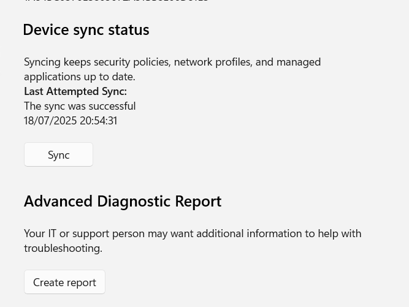Click the date 18/07/2025 in the sync status

[x=49, y=120]
